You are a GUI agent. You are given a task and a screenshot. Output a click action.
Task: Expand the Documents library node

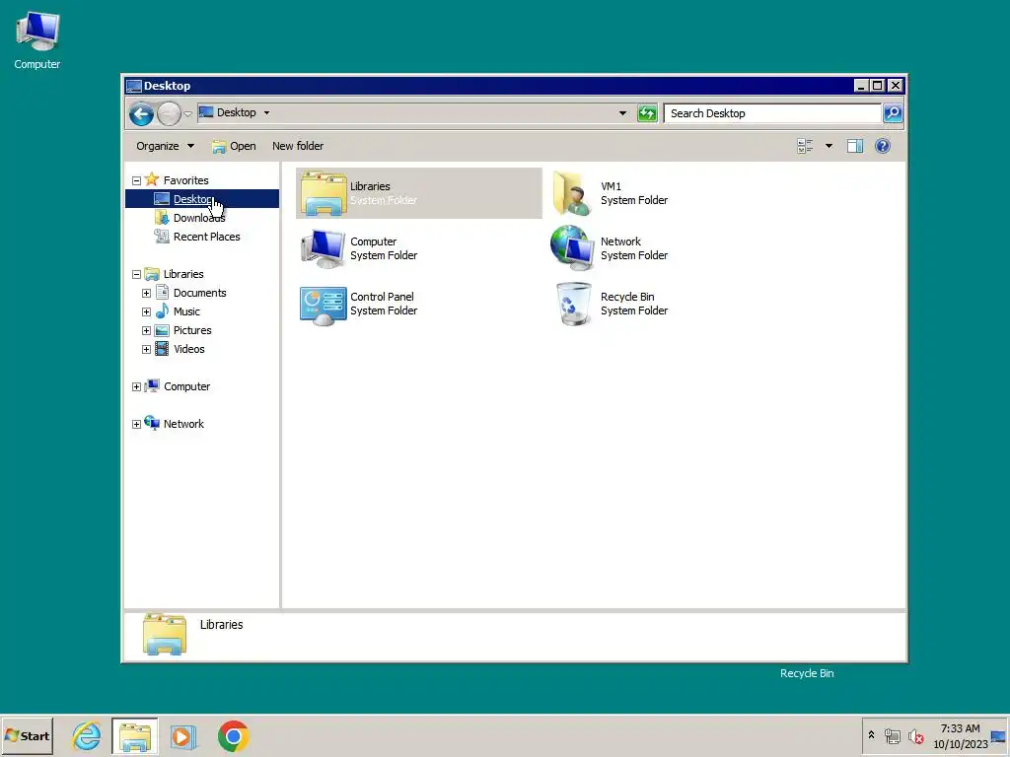tap(146, 293)
